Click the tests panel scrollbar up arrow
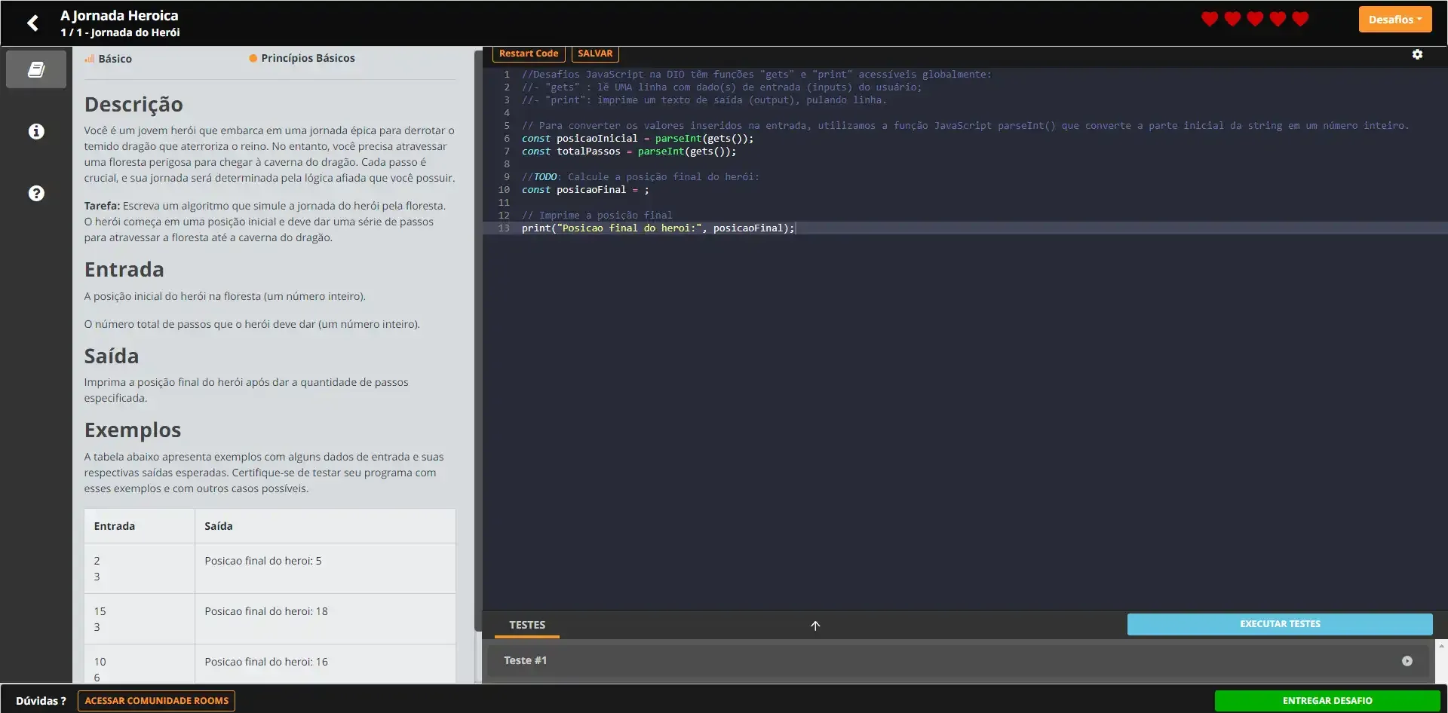This screenshot has height=713, width=1448. point(1441,646)
